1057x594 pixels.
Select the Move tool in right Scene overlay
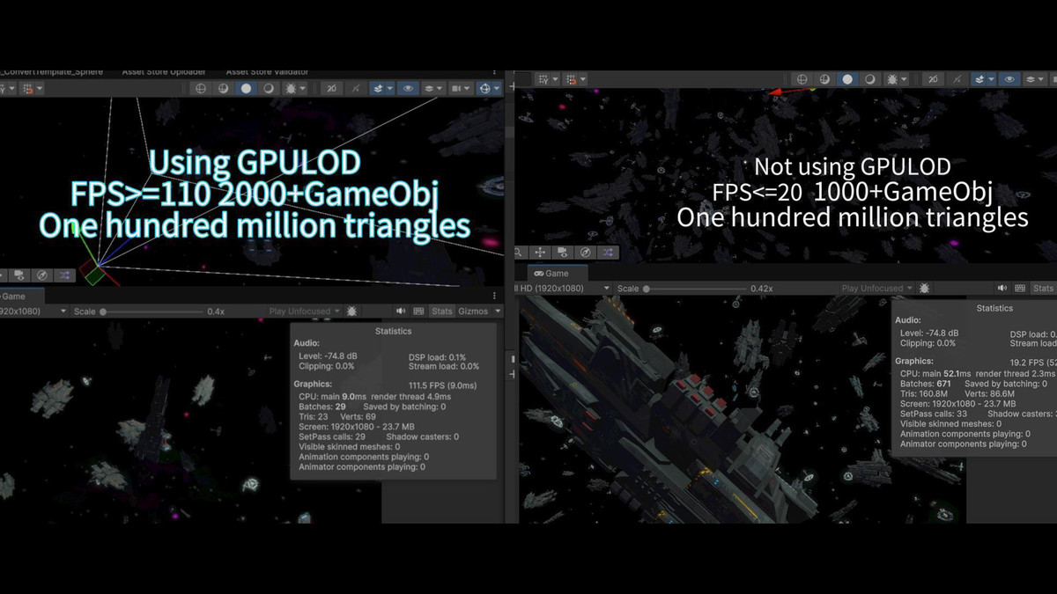click(x=542, y=253)
